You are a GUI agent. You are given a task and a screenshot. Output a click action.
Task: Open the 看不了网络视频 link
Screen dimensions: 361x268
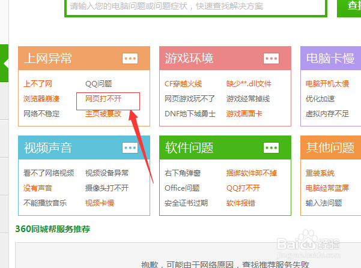pos(49,173)
